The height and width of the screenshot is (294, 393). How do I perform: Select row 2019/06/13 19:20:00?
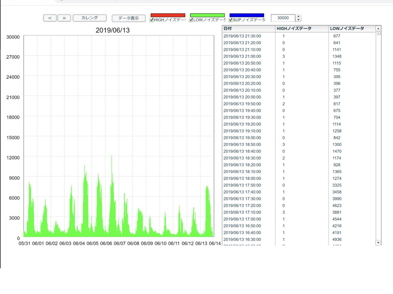[x=299, y=124]
